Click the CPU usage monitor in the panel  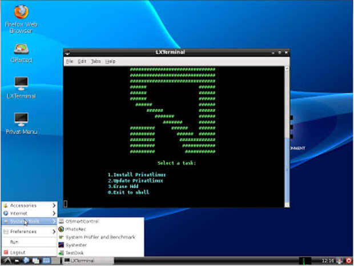[305, 261]
